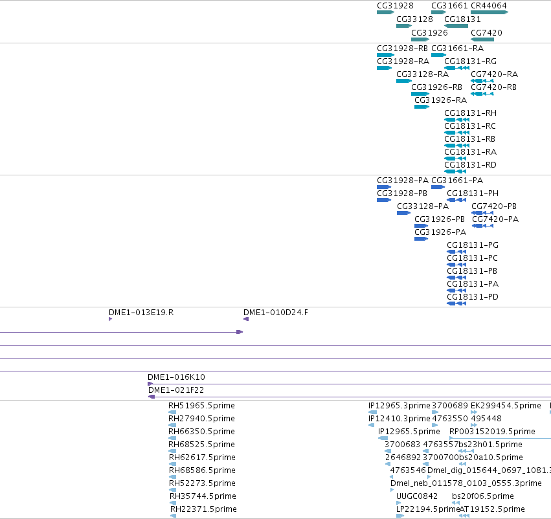Click feature 3700689

(450, 406)
